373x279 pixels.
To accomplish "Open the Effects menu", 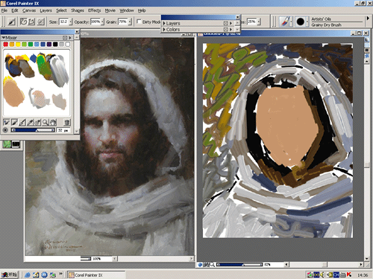I will [x=95, y=10].
